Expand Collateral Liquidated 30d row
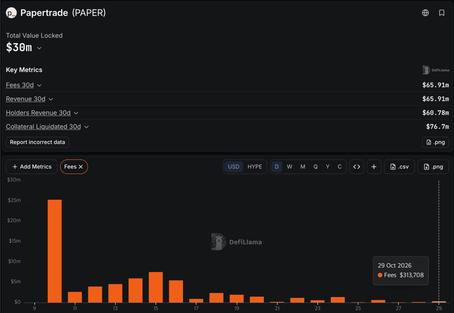The width and height of the screenshot is (454, 313). point(86,127)
